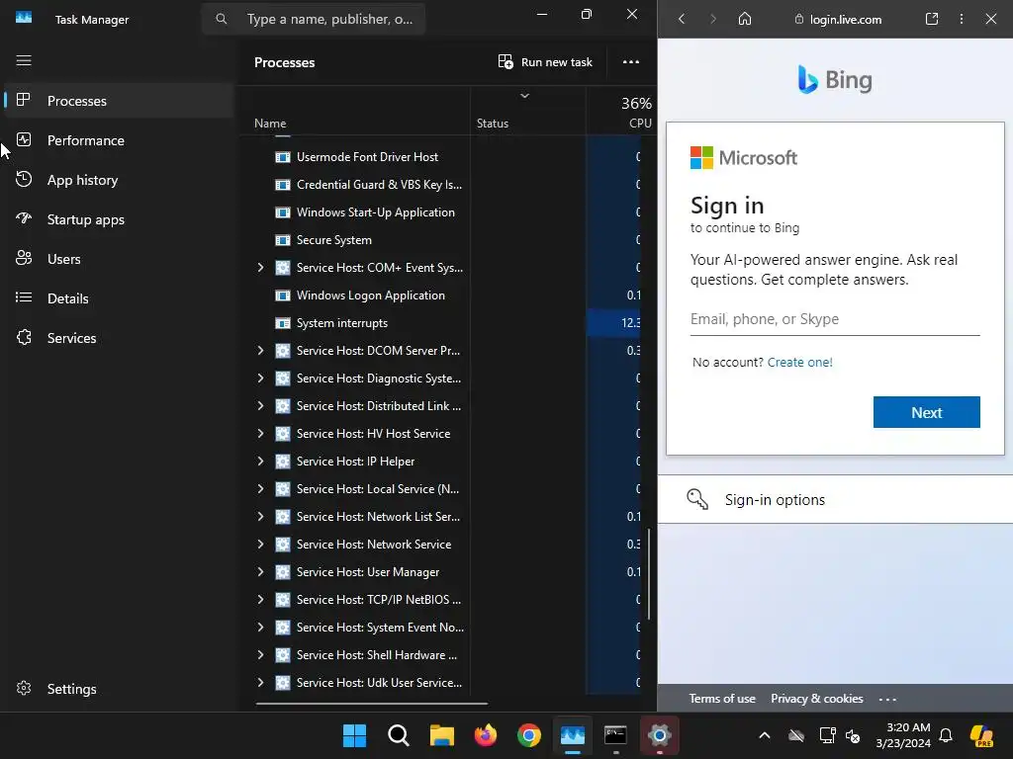The height and width of the screenshot is (759, 1013).
Task: Expand Service Host: IP Helper row
Action: pos(260,462)
